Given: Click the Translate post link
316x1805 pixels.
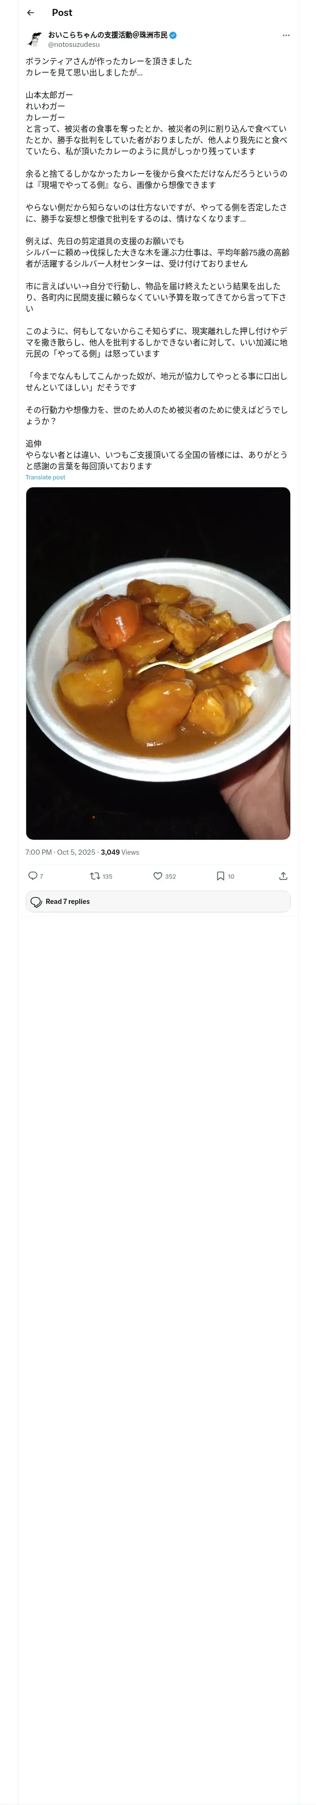Looking at the screenshot, I should [45, 477].
